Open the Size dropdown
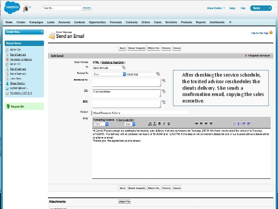Viewport: 278px width, 209px height. (130, 124)
